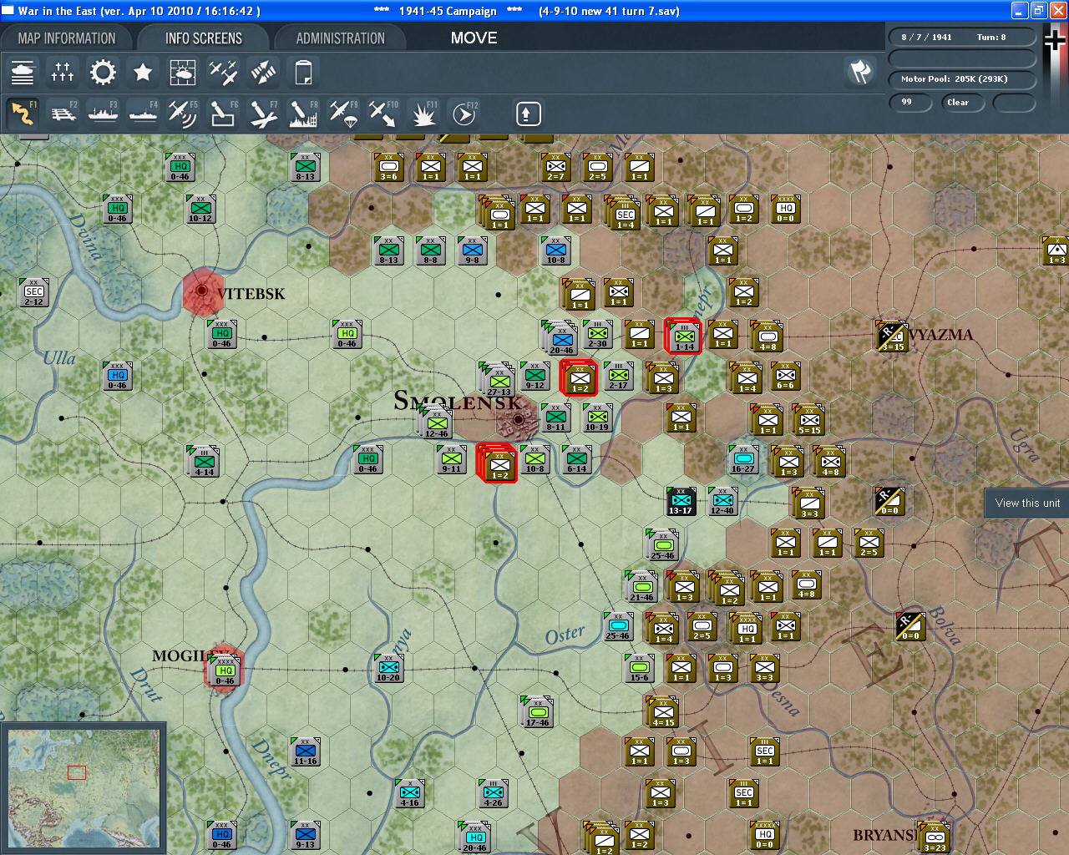
Task: Switch to ADMINISTRATION tab
Action: 341,38
